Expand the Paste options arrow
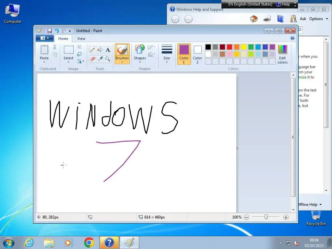Viewport: 332px width, 249px height. (44, 62)
